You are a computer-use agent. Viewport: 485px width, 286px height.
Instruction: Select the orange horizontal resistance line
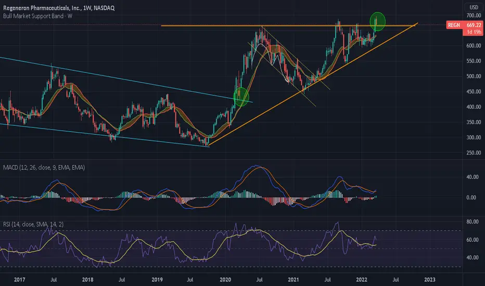pos(288,25)
